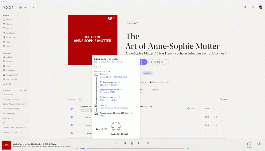Click Qobuz FLAC 44.1kHz 16bit 2ch link

pyautogui.click(x=114, y=77)
